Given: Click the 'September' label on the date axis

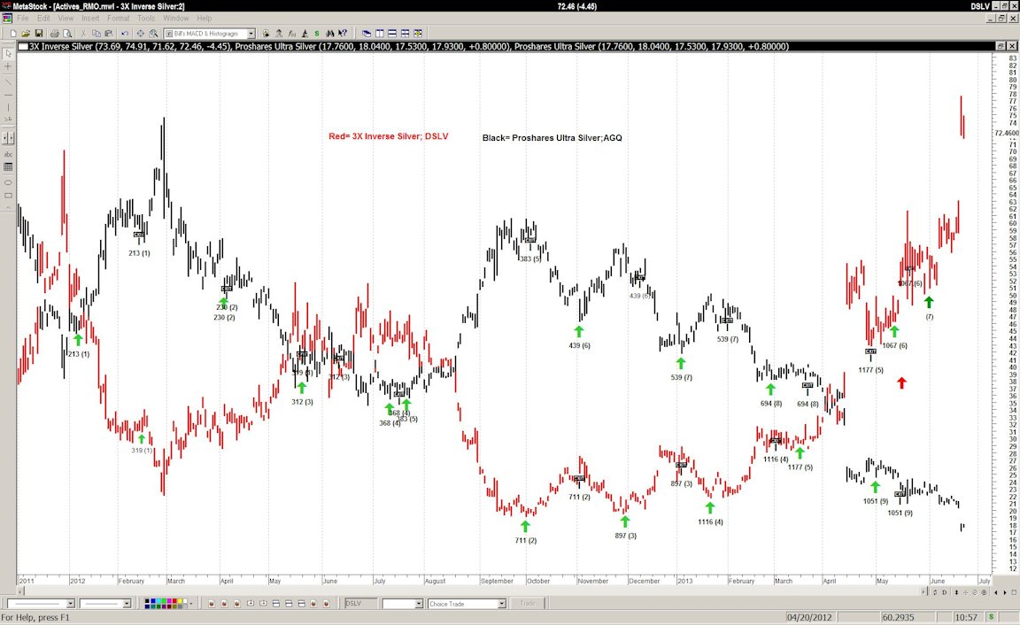Looking at the screenshot, I should click(497, 581).
